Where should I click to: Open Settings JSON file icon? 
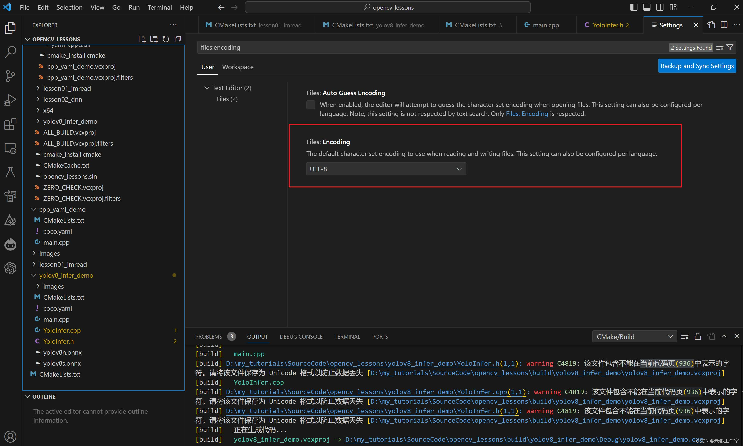coord(711,25)
